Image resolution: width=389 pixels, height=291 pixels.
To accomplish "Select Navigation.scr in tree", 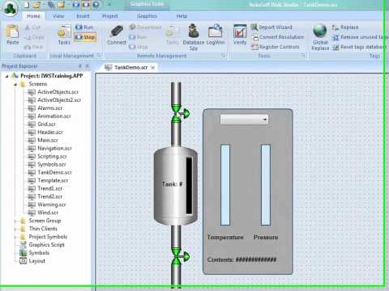I will pos(54,149).
